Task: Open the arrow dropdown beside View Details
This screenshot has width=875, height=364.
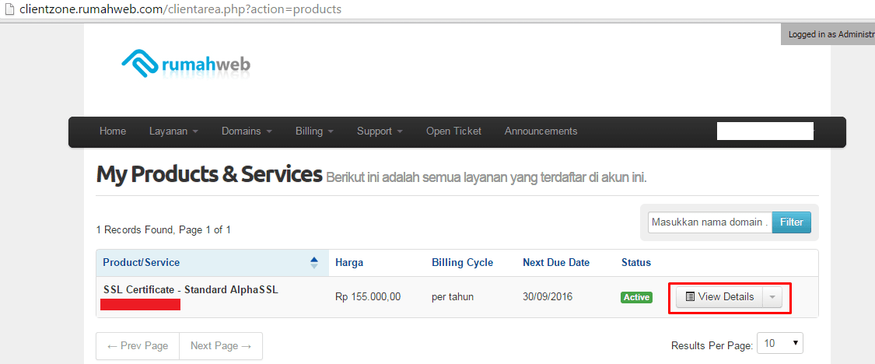Action: point(772,297)
